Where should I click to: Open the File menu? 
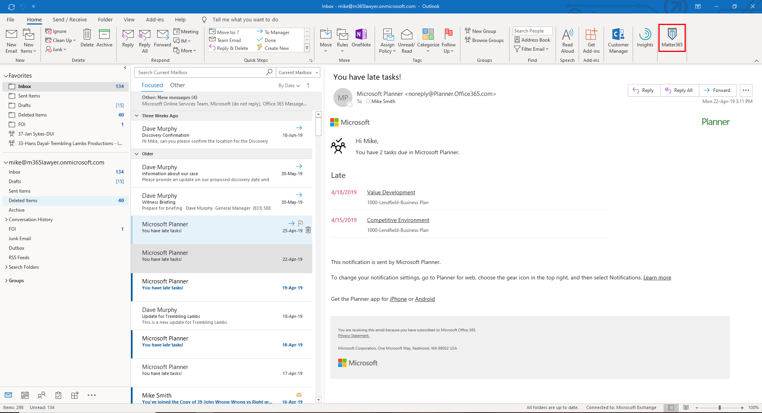tap(11, 19)
